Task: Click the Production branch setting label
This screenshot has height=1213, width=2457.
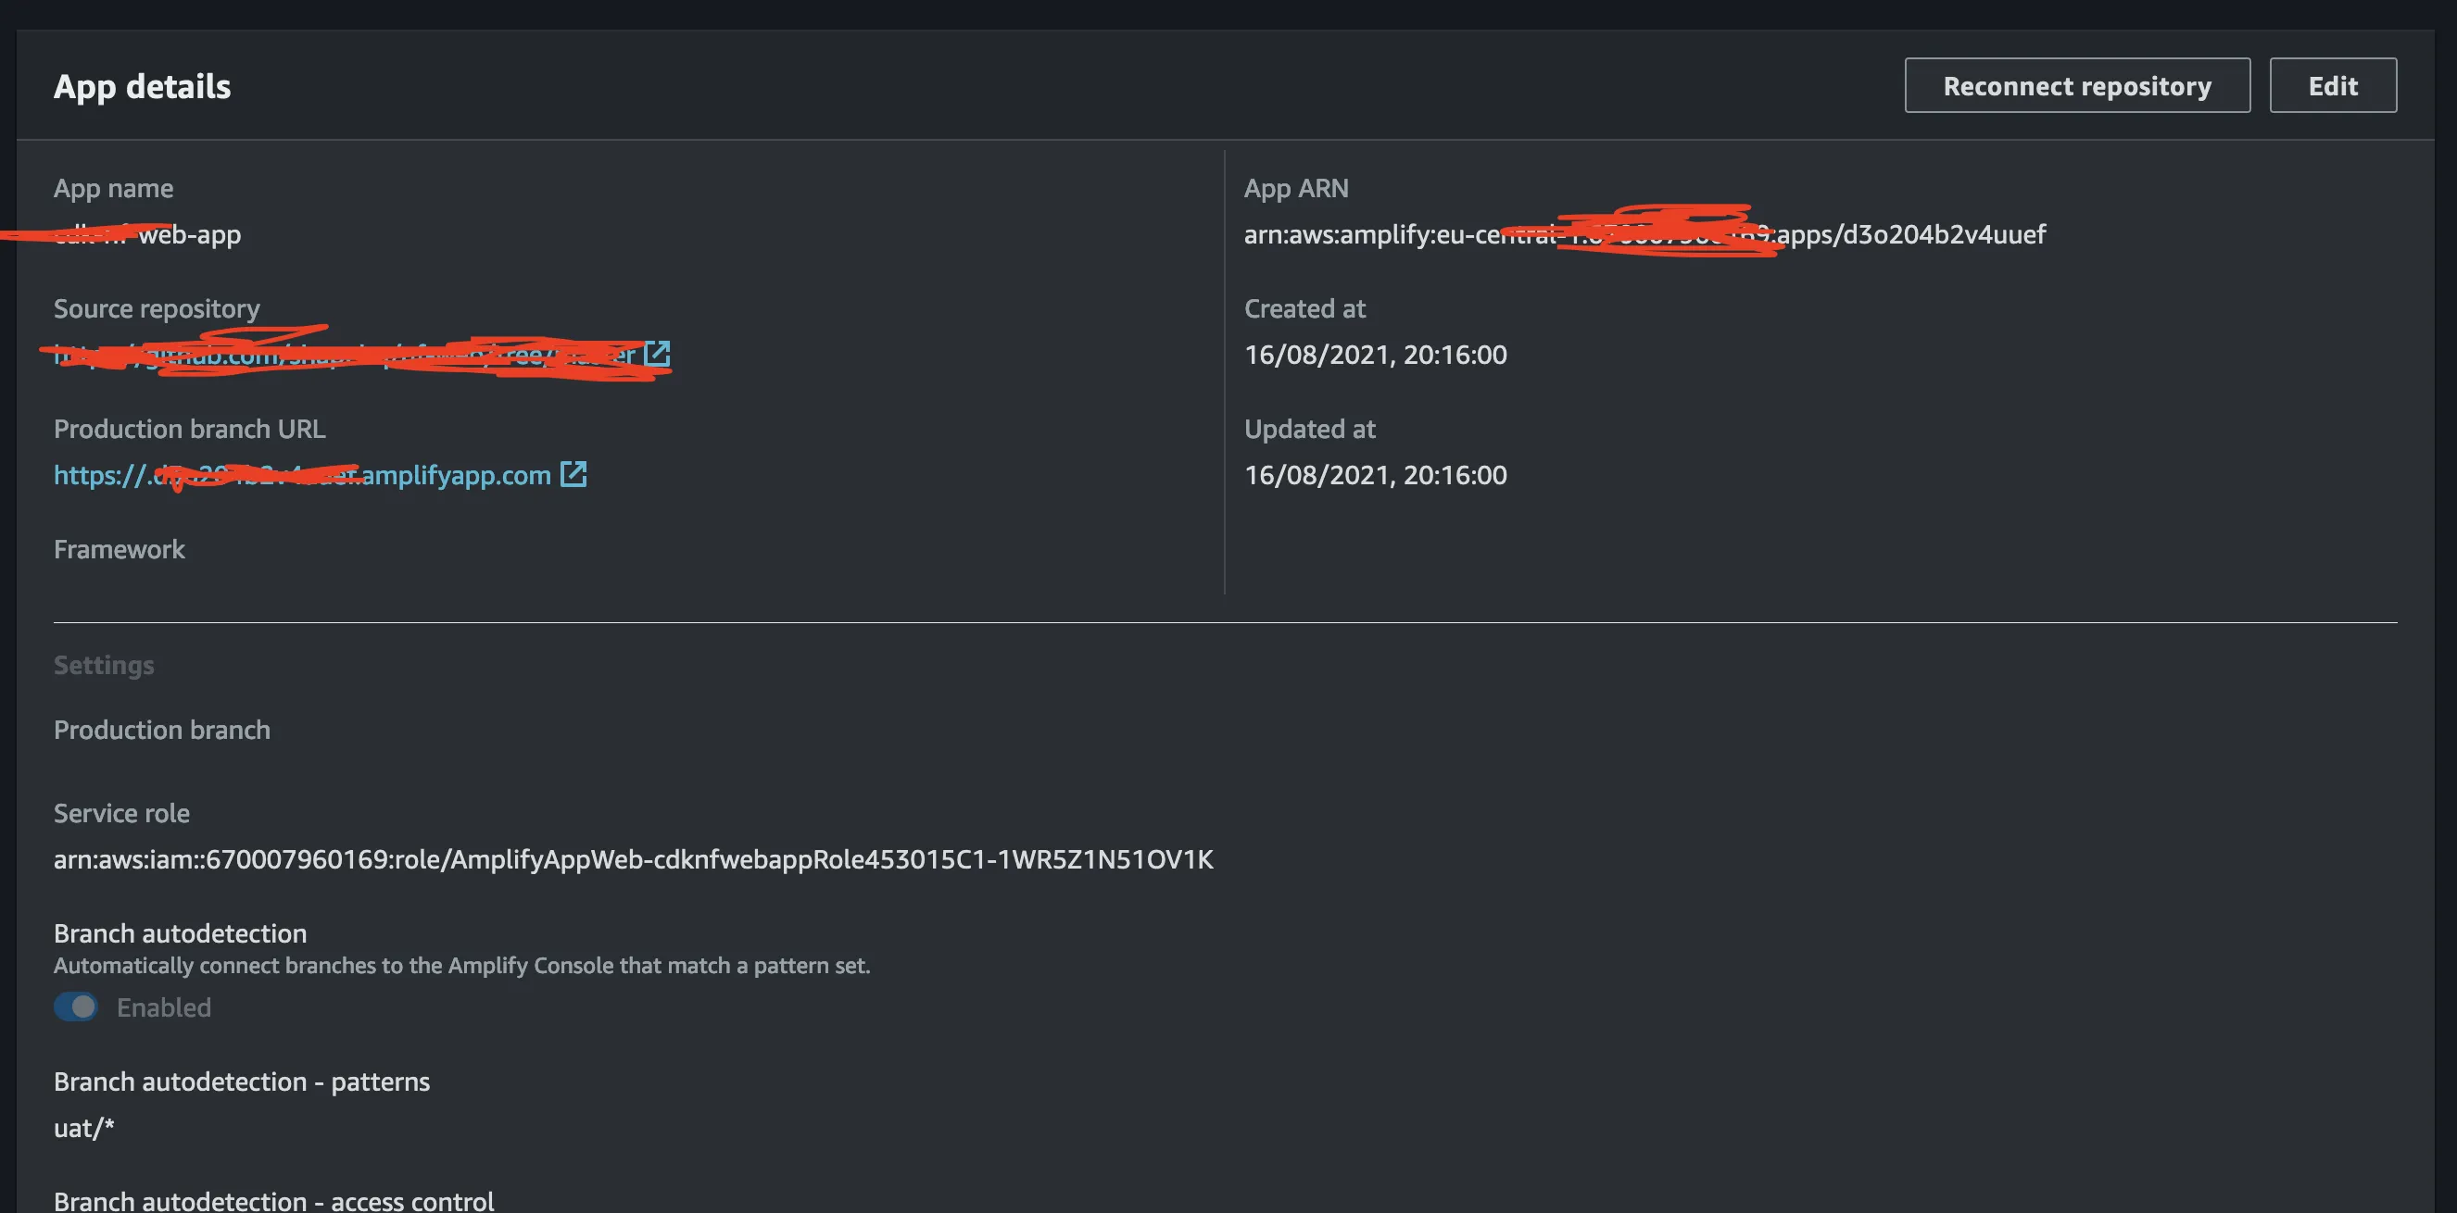Action: click(x=161, y=730)
